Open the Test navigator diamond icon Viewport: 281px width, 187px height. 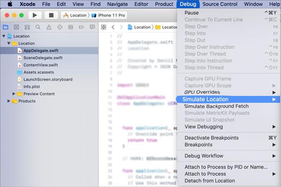(59, 27)
